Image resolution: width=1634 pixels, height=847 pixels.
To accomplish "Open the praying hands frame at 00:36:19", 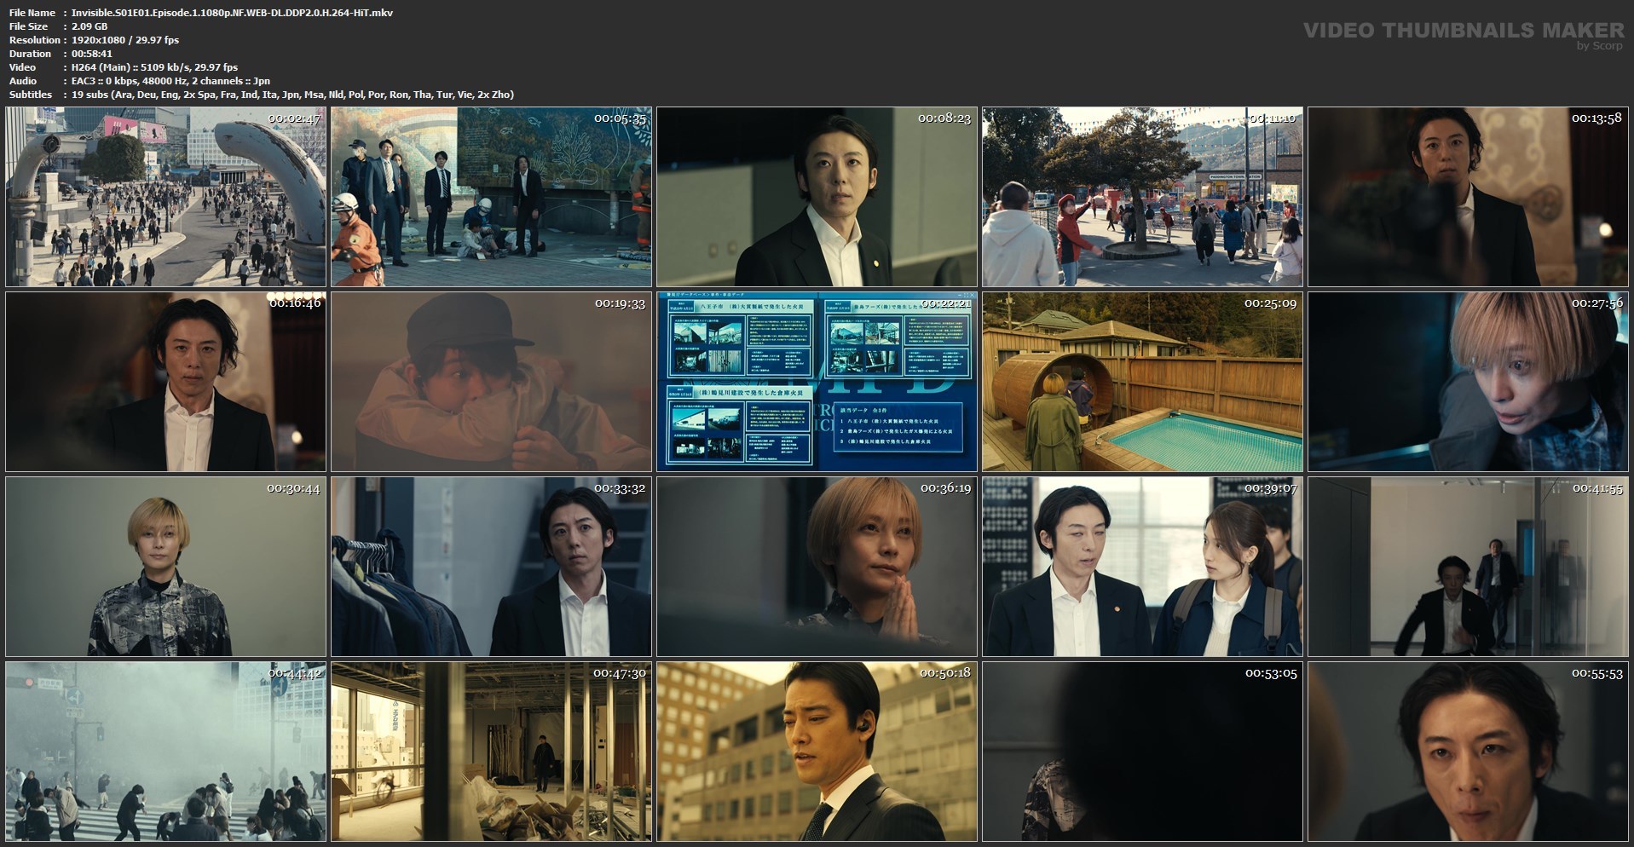I will coord(817,567).
